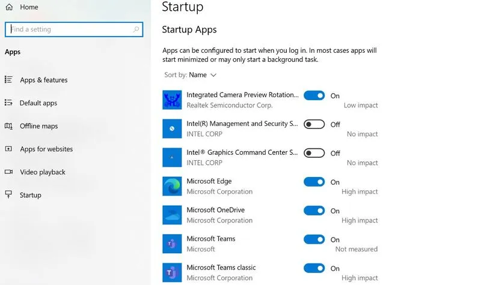Click the 'Microsoft OneDrive' app name
Viewport: 481px width, 285px height.
coord(216,210)
